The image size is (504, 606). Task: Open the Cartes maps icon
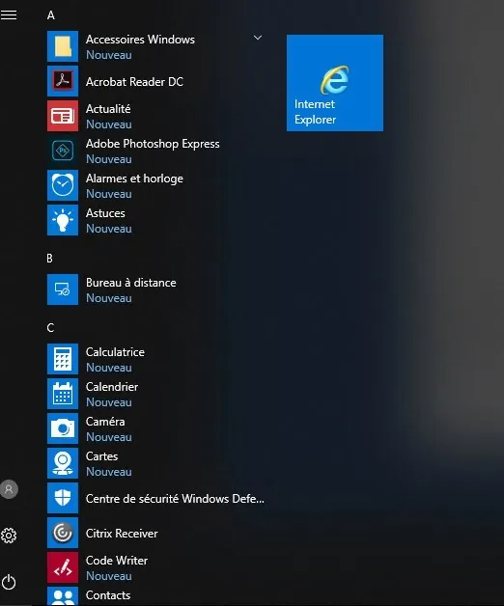[x=63, y=463]
